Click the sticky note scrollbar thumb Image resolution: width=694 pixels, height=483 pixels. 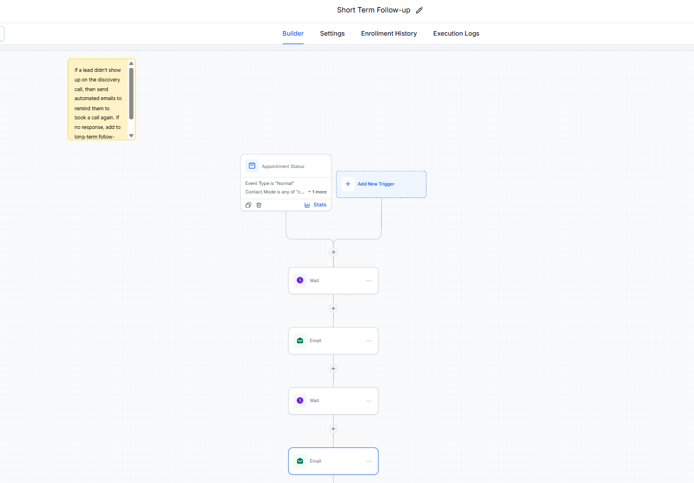131,93
